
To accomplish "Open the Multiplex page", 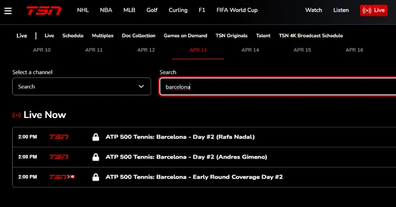I will click(103, 36).
